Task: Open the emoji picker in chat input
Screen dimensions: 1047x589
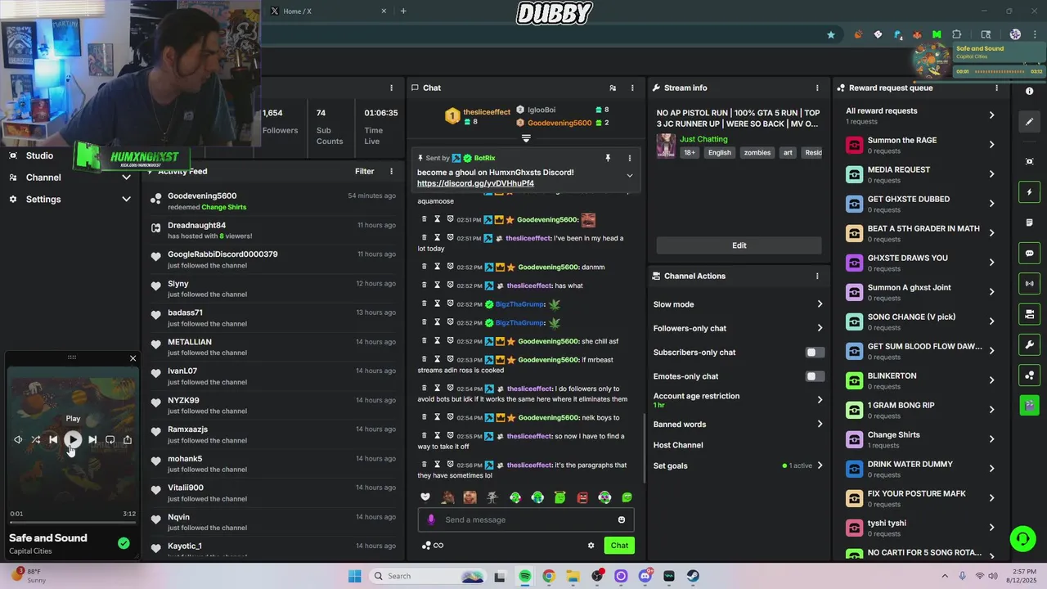Action: click(x=622, y=519)
